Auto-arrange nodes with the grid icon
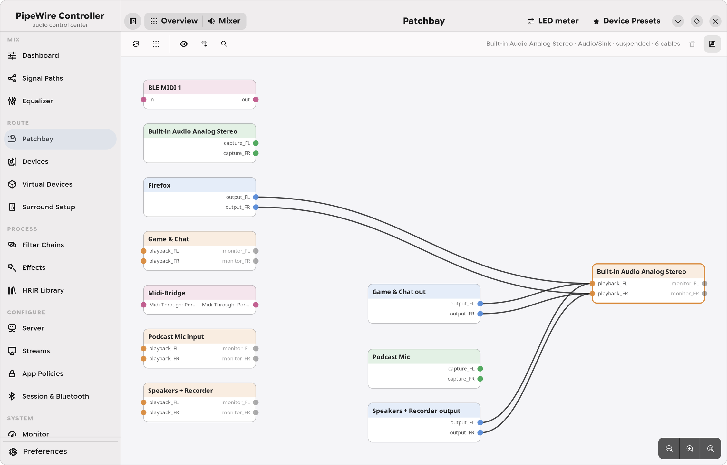This screenshot has width=727, height=465. click(156, 44)
